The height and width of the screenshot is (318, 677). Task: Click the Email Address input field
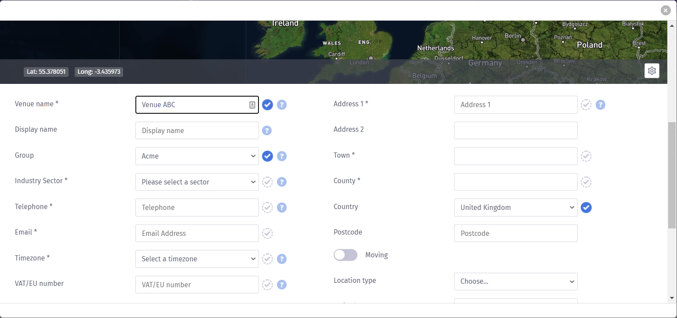[x=197, y=233]
